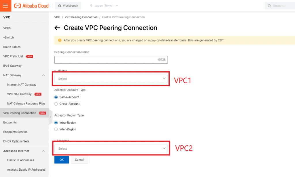Click the search magnifier icon

click(x=269, y=6)
